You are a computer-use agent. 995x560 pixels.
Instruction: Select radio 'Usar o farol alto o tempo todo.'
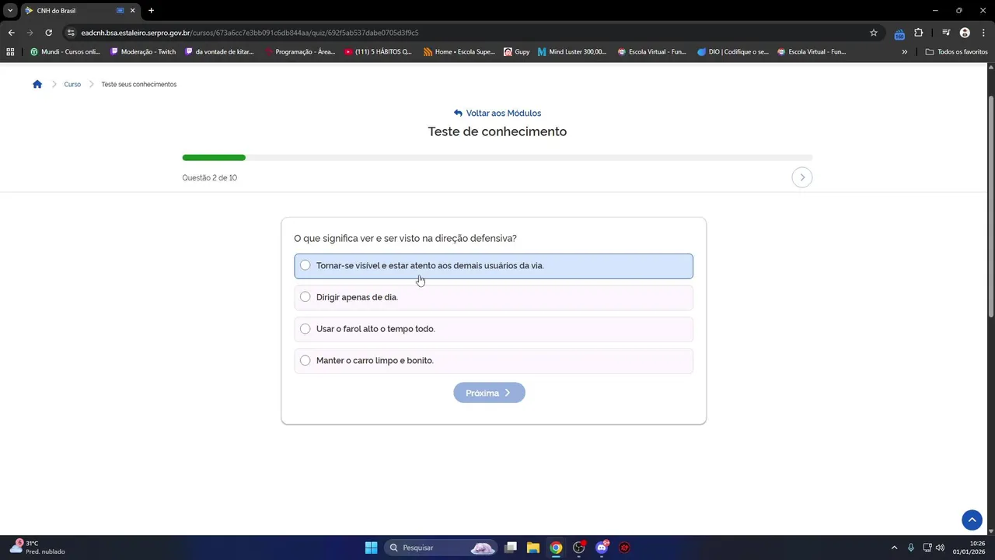pyautogui.click(x=305, y=329)
